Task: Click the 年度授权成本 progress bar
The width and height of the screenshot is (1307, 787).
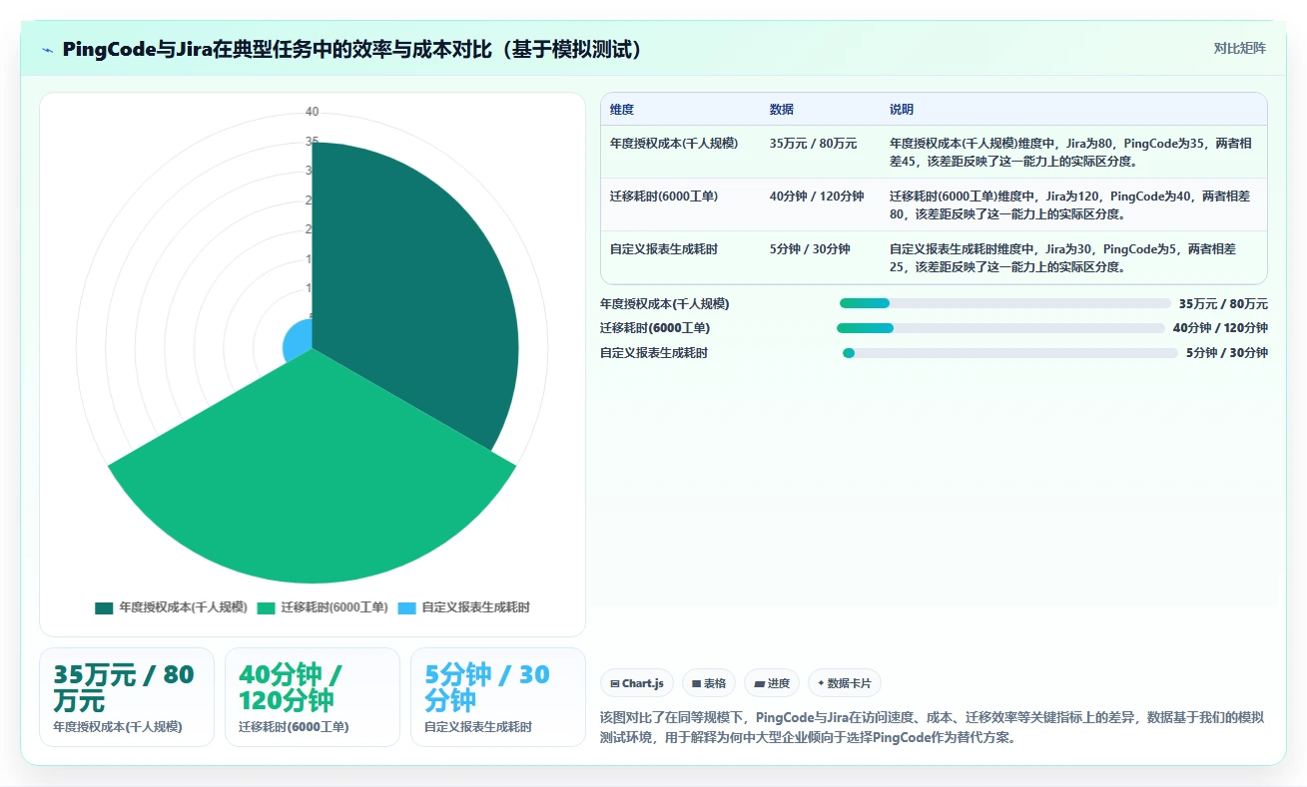Action: pos(1004,303)
